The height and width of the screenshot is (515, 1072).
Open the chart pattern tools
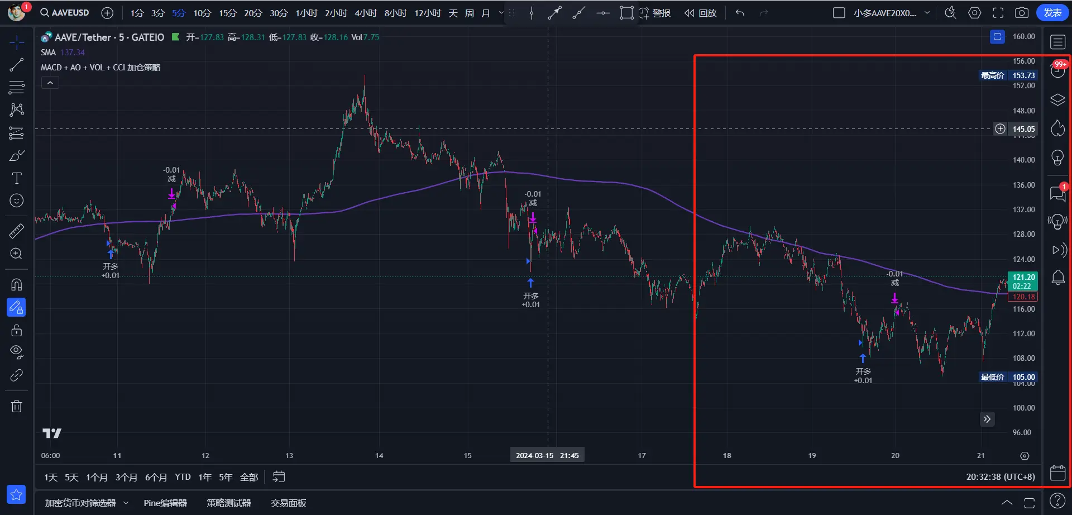pyautogui.click(x=17, y=109)
